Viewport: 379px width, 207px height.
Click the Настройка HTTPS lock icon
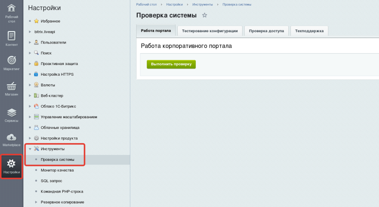[36, 74]
